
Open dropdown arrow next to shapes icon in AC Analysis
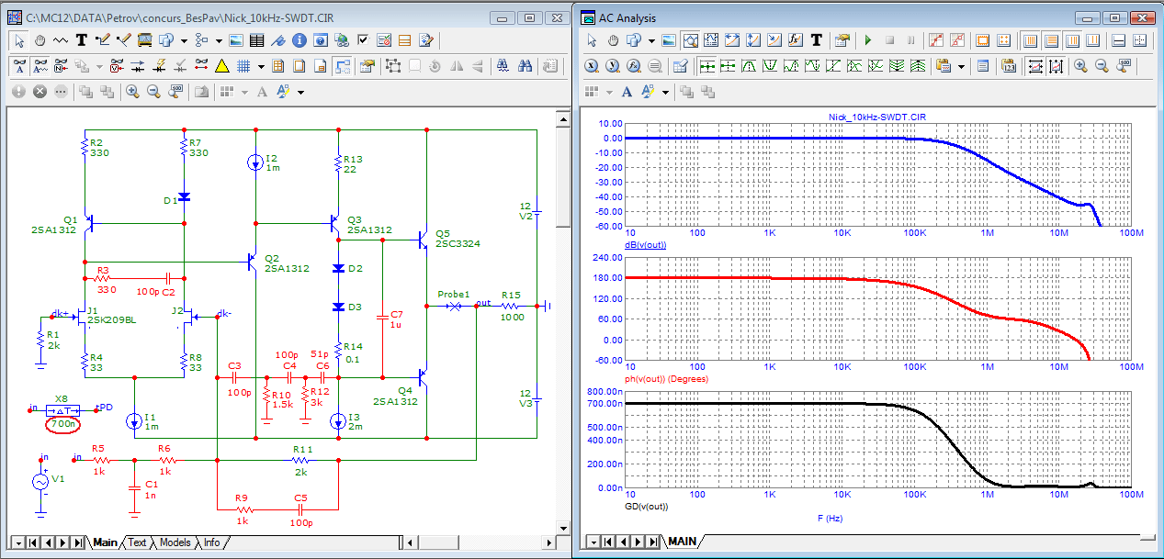click(652, 40)
